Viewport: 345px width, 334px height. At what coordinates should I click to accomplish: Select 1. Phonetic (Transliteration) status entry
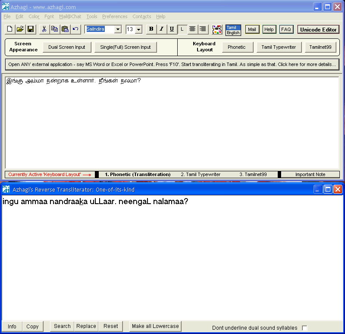tap(138, 174)
